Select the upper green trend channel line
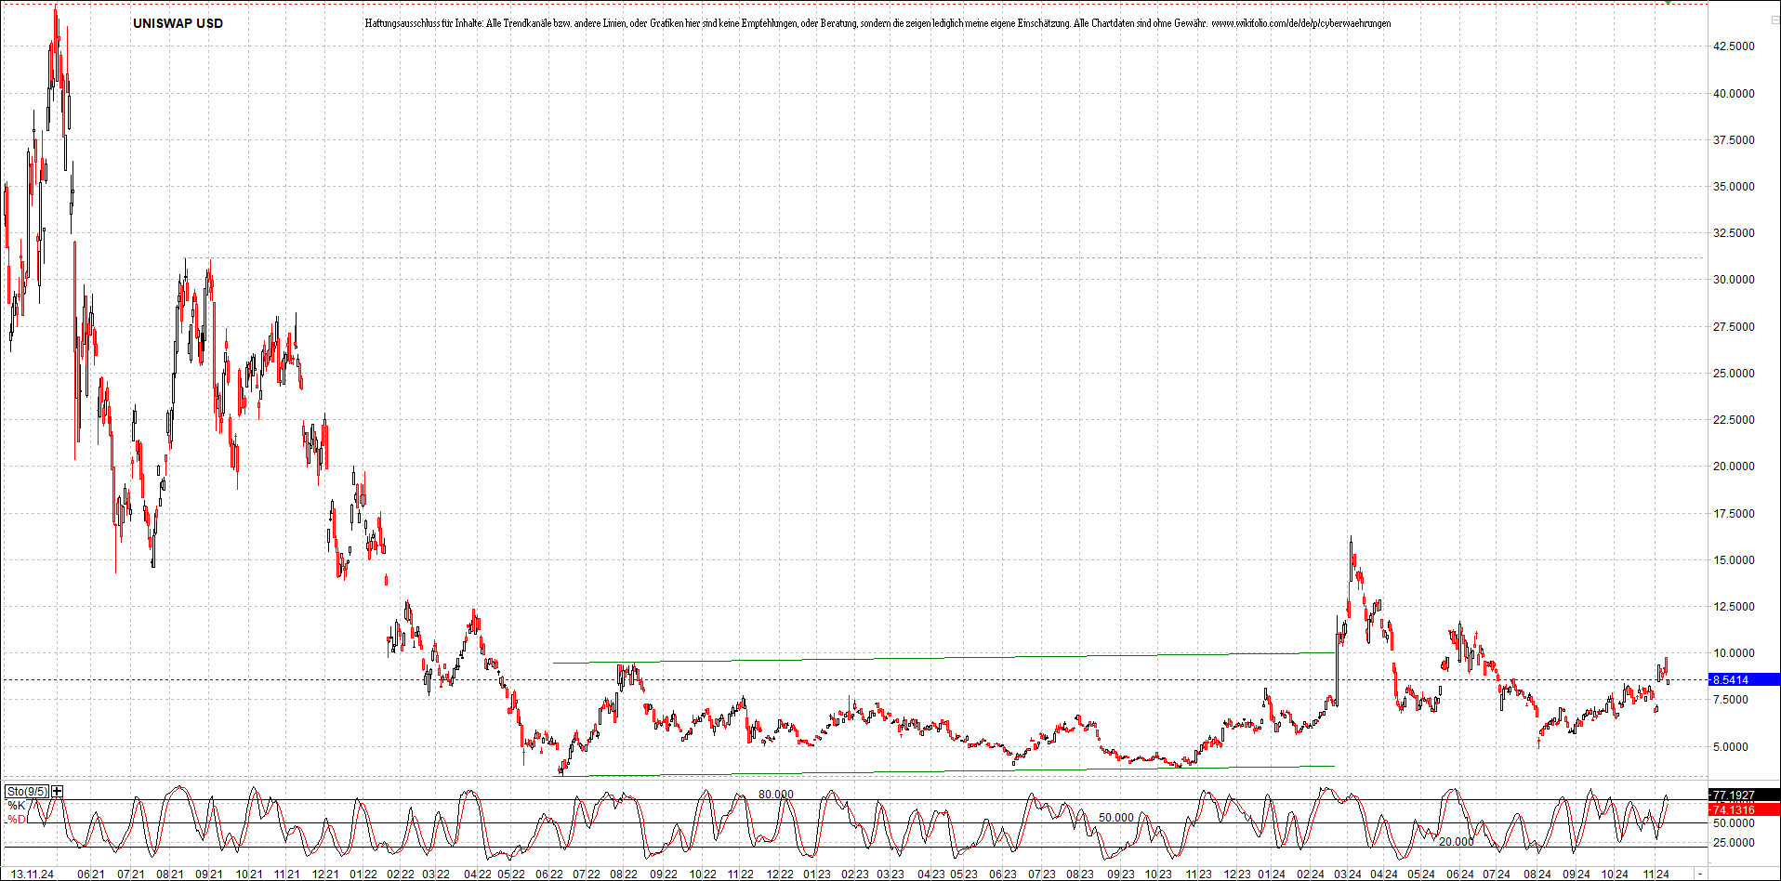This screenshot has height=881, width=1781. pos(943,657)
